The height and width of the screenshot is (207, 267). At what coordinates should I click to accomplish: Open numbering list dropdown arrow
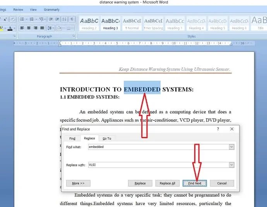[x=36, y=19]
